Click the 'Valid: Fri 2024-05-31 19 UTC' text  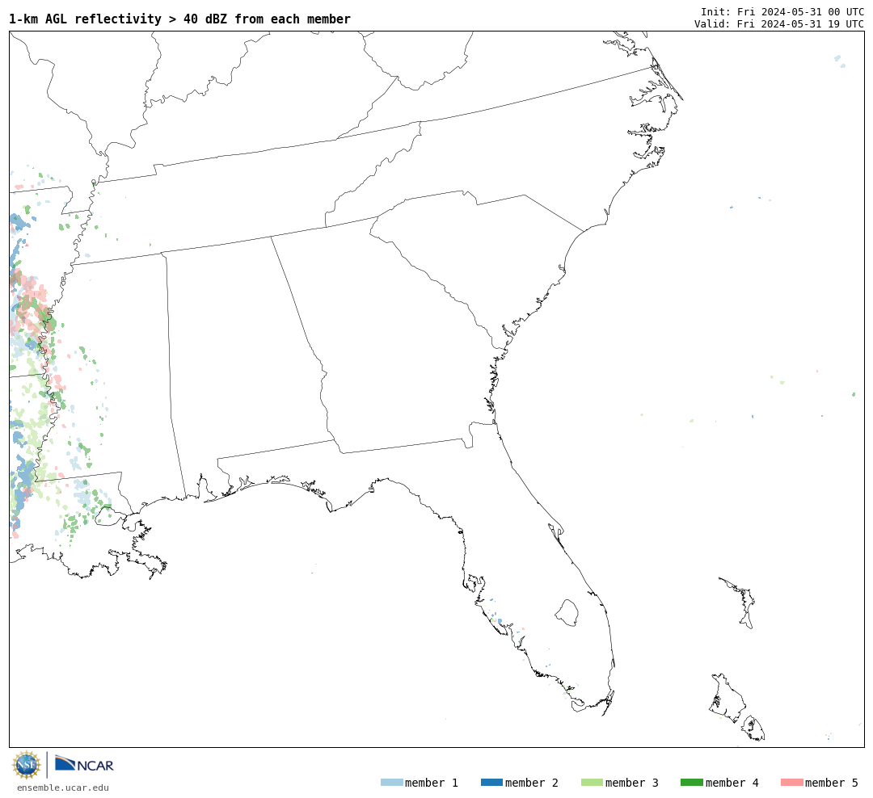click(779, 24)
